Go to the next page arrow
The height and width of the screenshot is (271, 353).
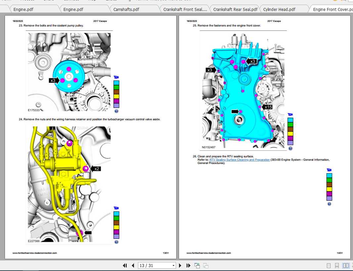[x=180, y=265]
